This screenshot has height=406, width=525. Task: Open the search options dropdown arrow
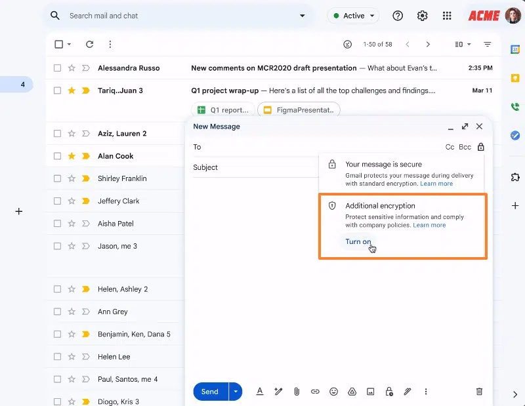pyautogui.click(x=303, y=16)
